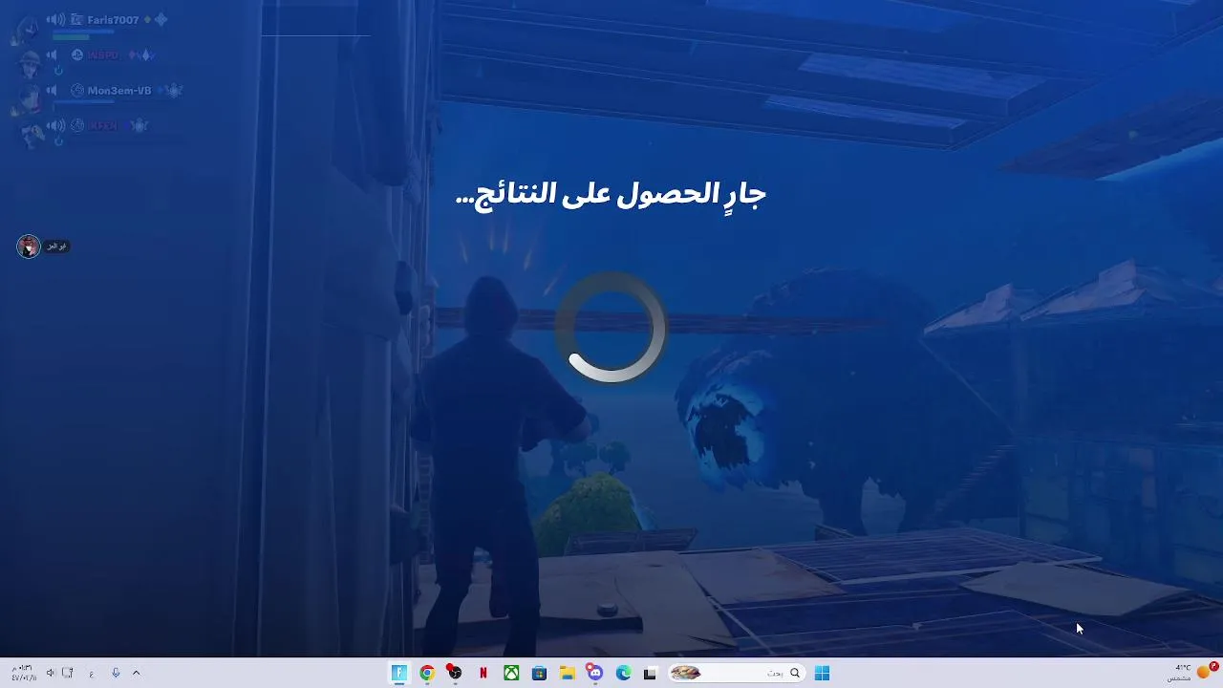Select Faris7007 player avatar in the squad list
The image size is (1223, 688).
pyautogui.click(x=26, y=29)
